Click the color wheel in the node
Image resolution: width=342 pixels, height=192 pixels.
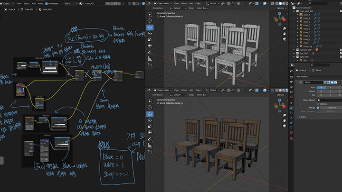coord(19,91)
